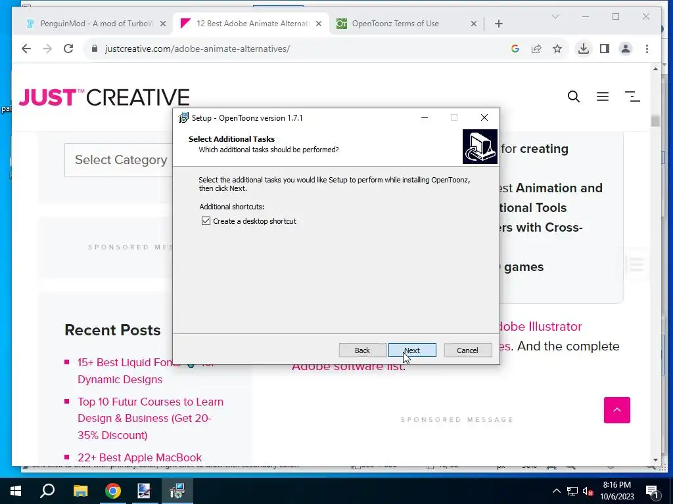
Task: Close the Adobe Animate Alternatives tab
Action: [319, 24]
